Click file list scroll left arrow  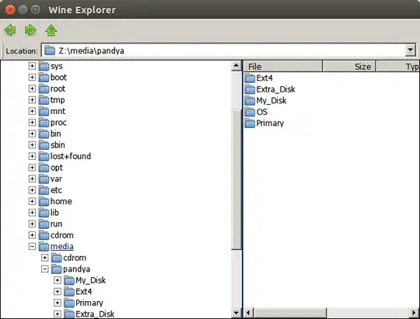click(248, 312)
